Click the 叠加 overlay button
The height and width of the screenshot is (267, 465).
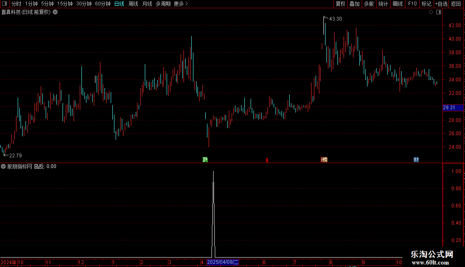point(355,4)
